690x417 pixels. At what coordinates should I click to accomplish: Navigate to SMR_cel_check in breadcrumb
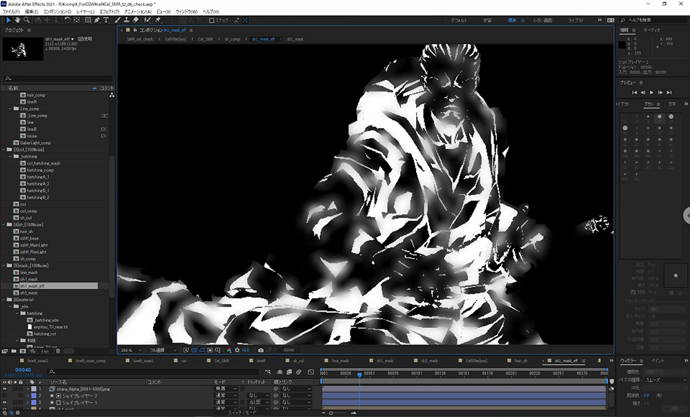(x=140, y=39)
